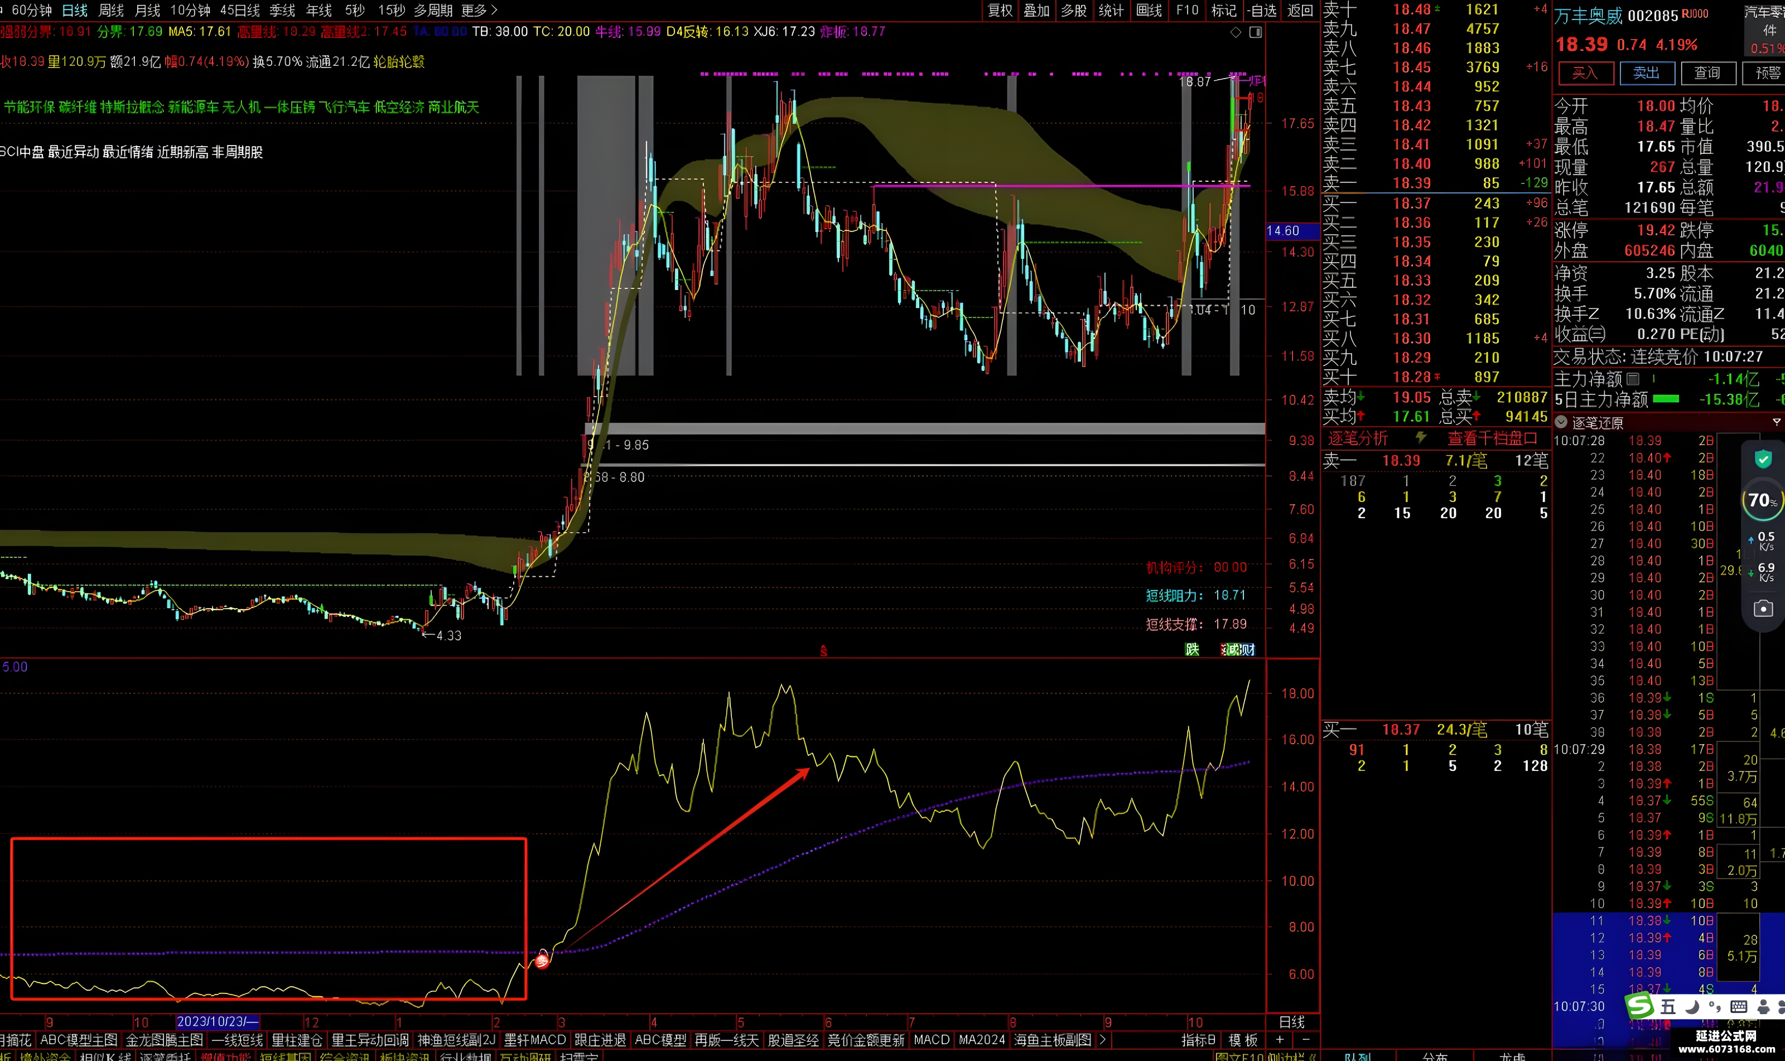The image size is (1785, 1061).
Task: Click the keyboard icon in input toolbar
Action: pos(1739,1007)
